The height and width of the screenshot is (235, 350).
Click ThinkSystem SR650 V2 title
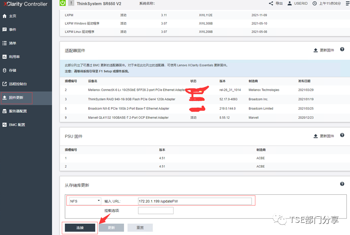(99, 4)
